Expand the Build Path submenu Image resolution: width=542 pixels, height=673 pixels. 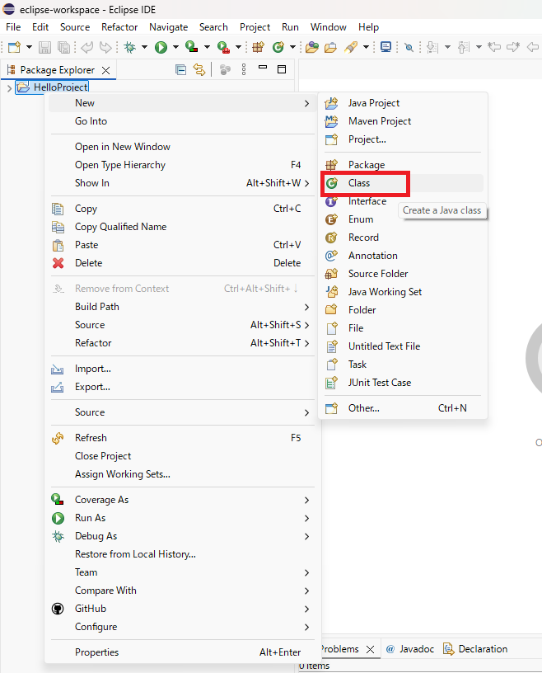pyautogui.click(x=183, y=307)
